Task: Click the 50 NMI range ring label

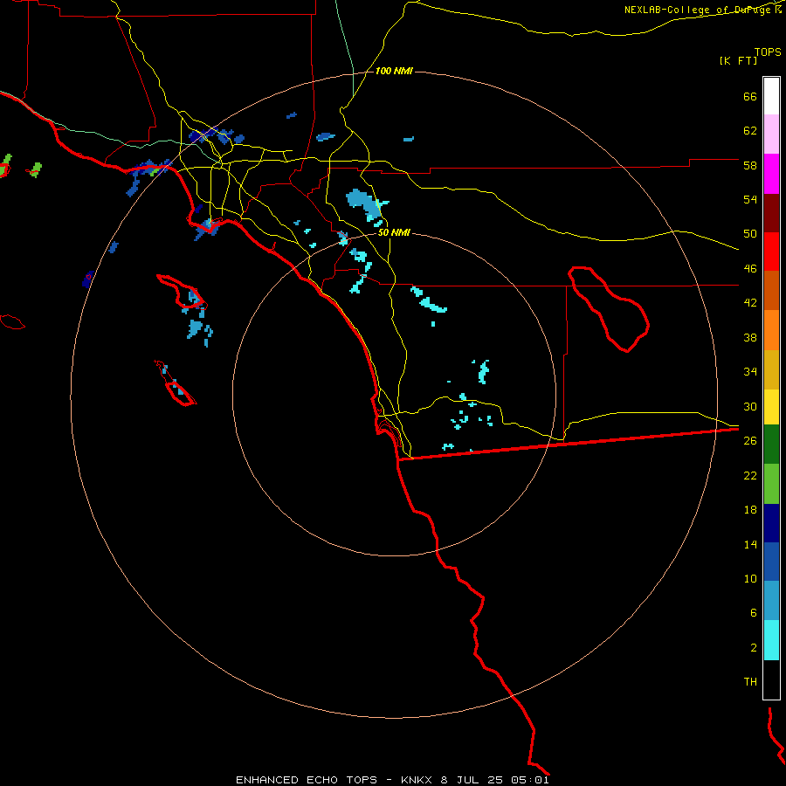Action: pyautogui.click(x=394, y=232)
